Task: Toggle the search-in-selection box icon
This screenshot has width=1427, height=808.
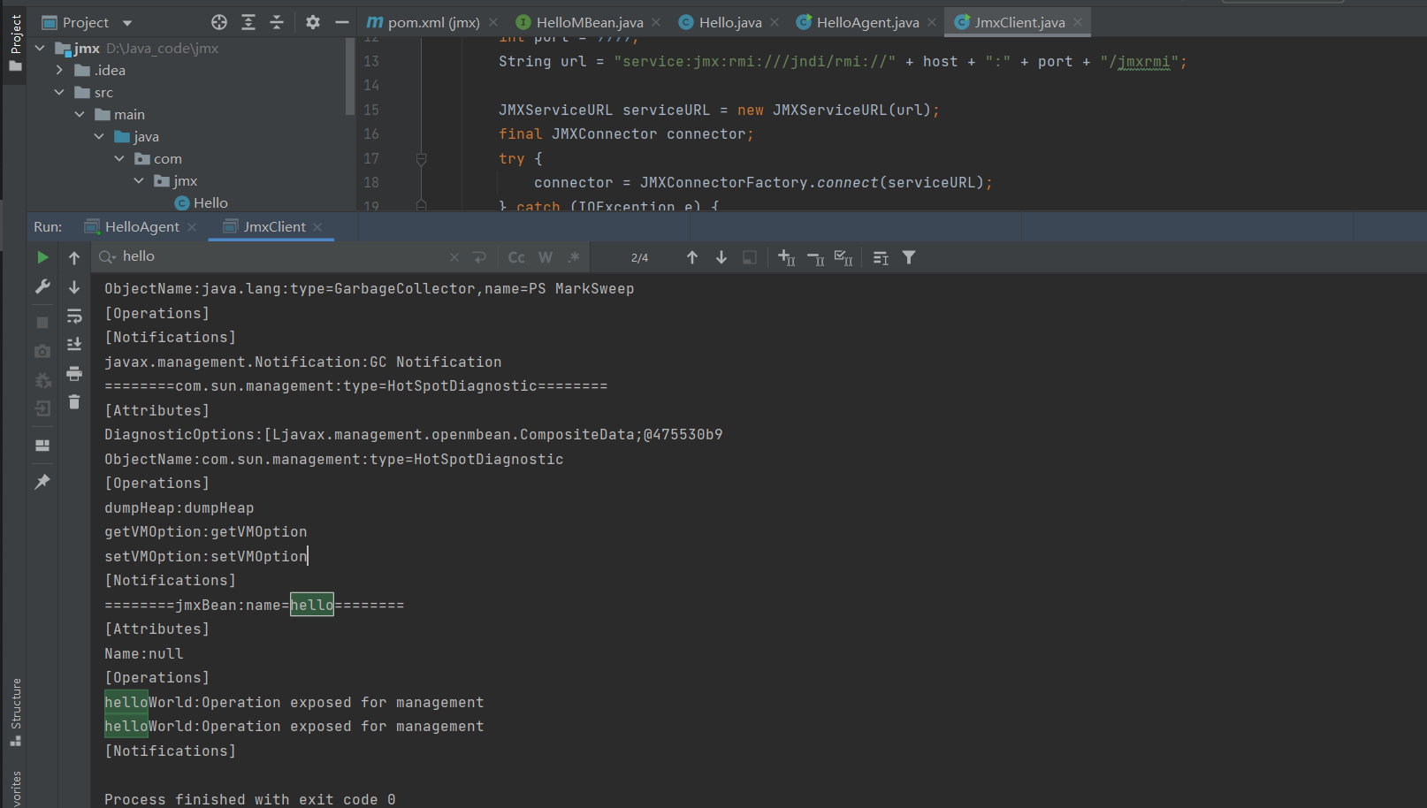Action: tap(750, 257)
